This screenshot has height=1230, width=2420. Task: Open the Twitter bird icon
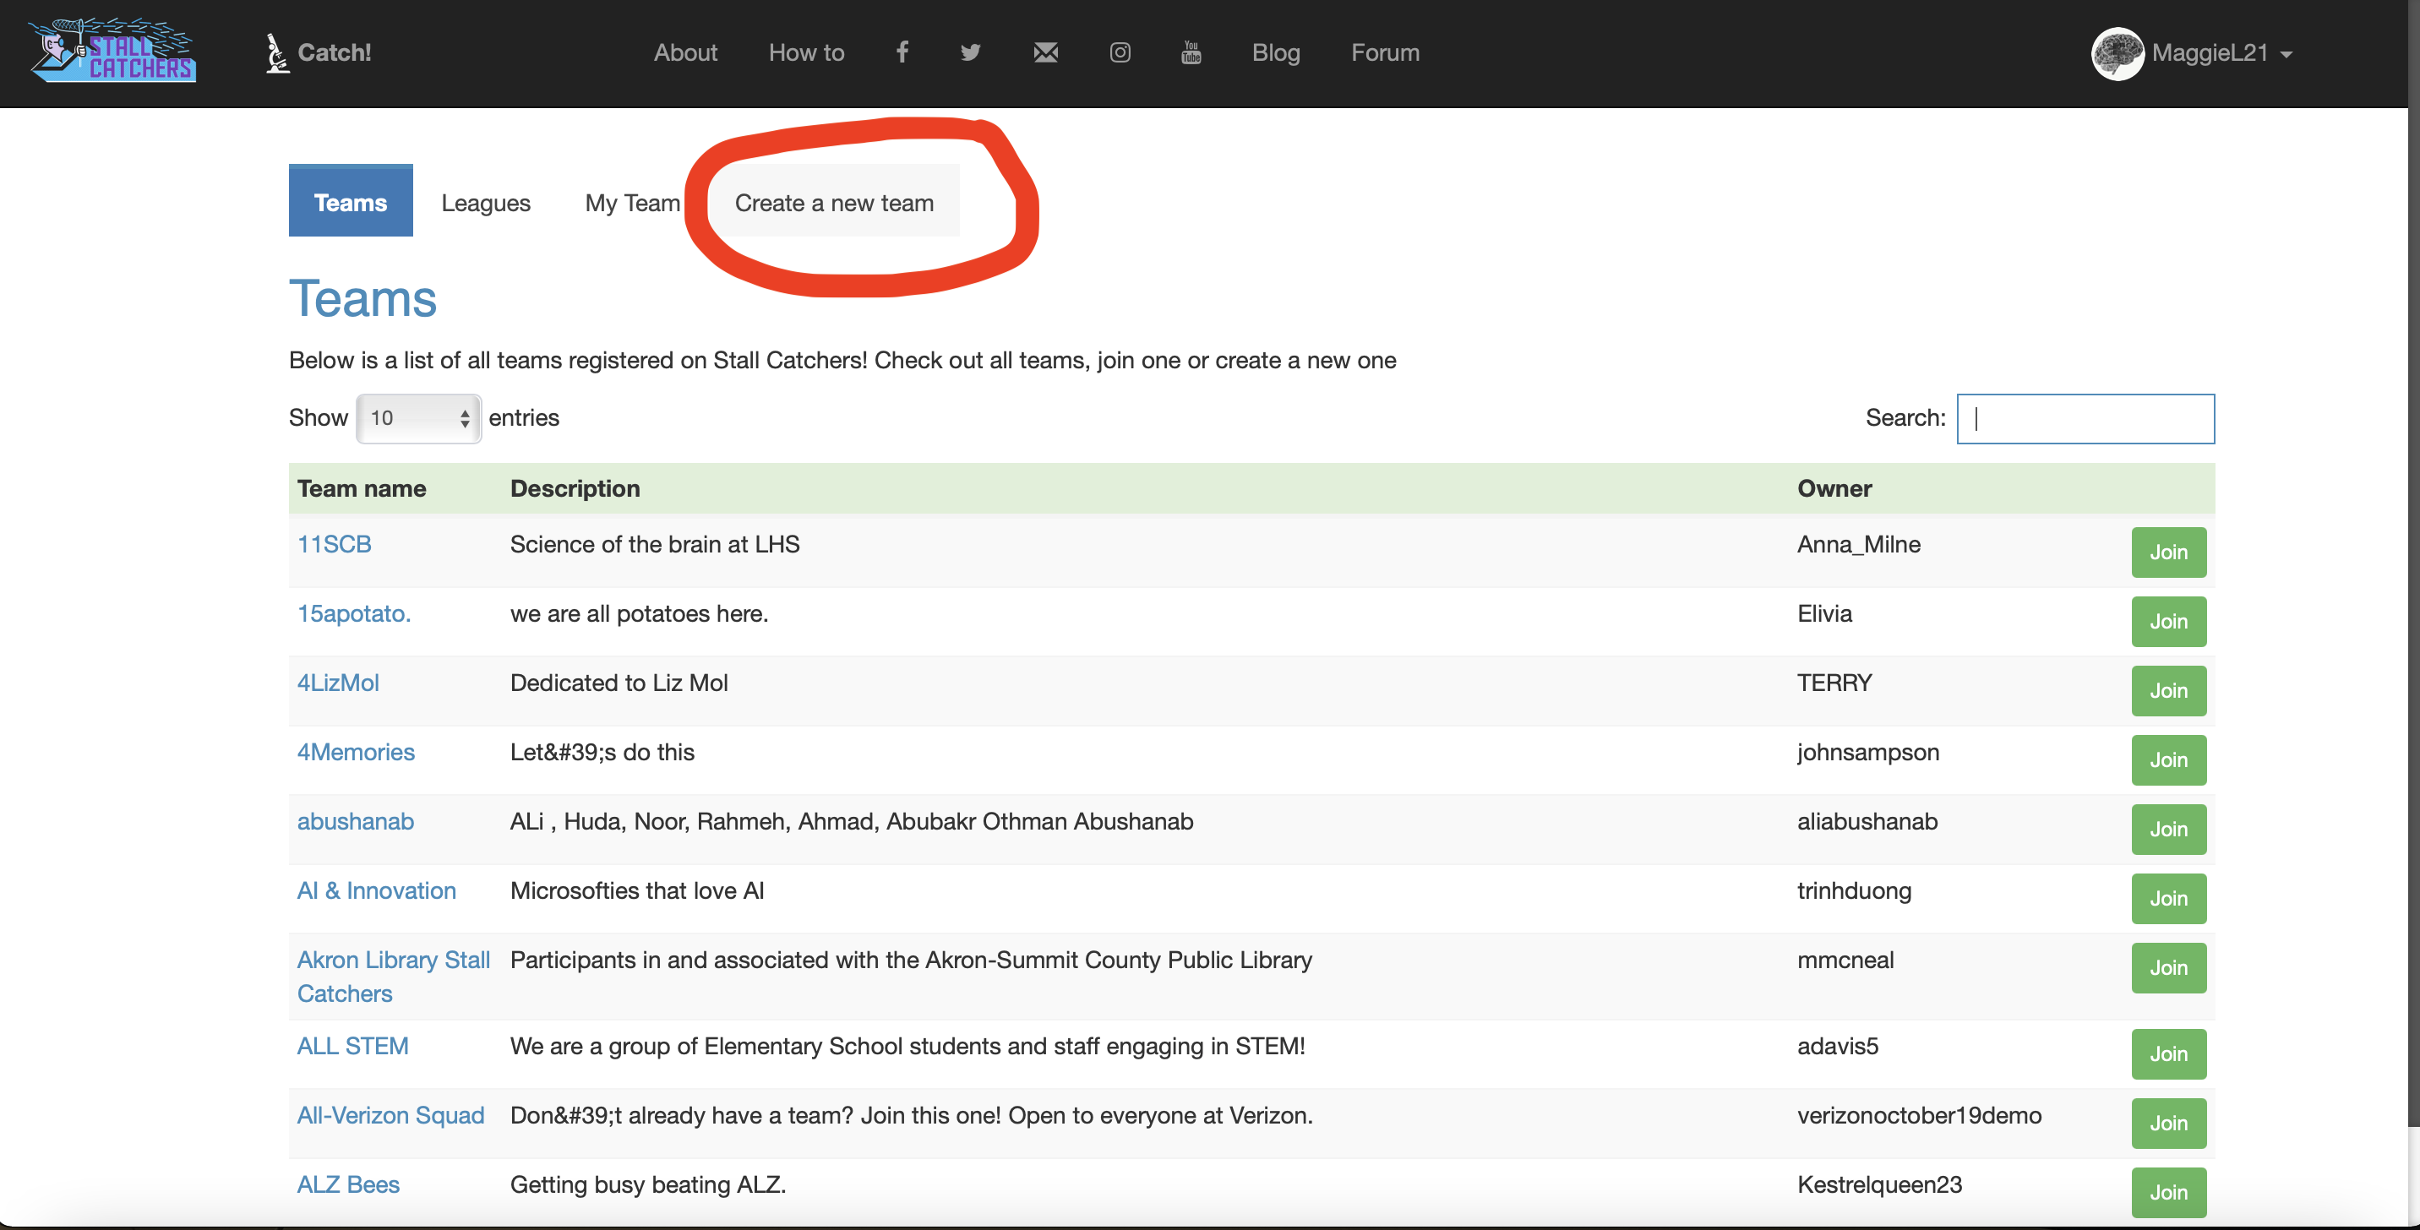pos(970,52)
